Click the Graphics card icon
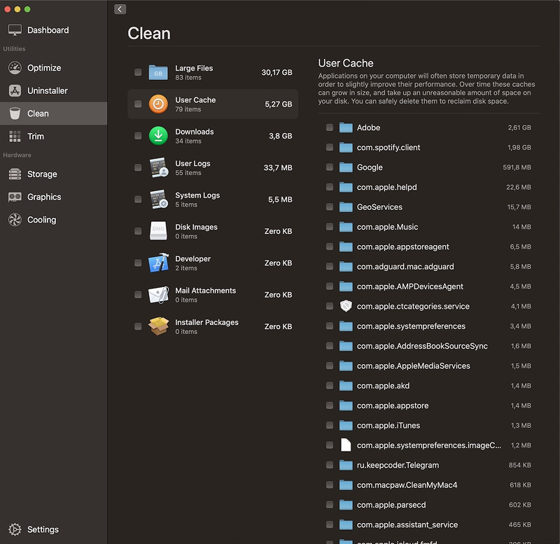 point(15,197)
